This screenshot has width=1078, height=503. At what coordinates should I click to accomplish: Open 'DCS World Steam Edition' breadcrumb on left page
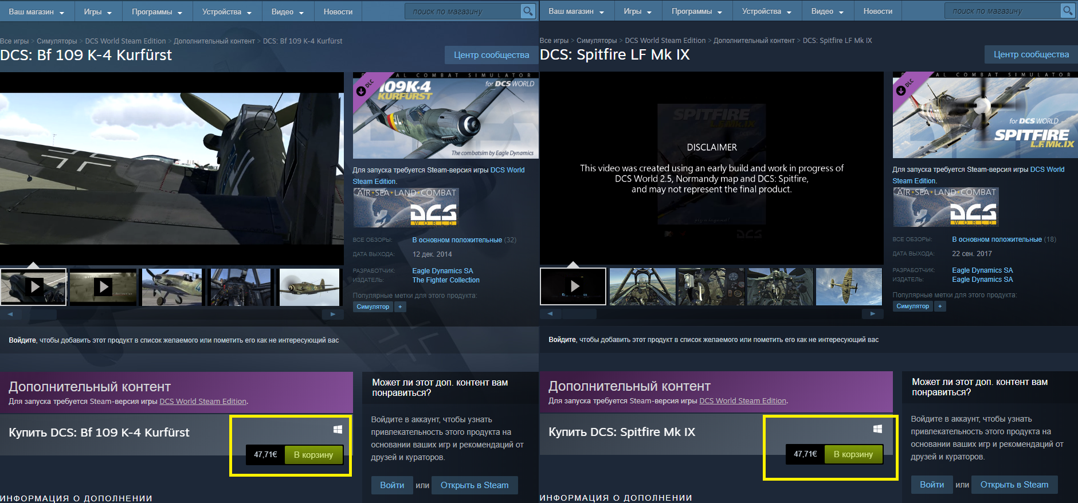pyautogui.click(x=126, y=41)
